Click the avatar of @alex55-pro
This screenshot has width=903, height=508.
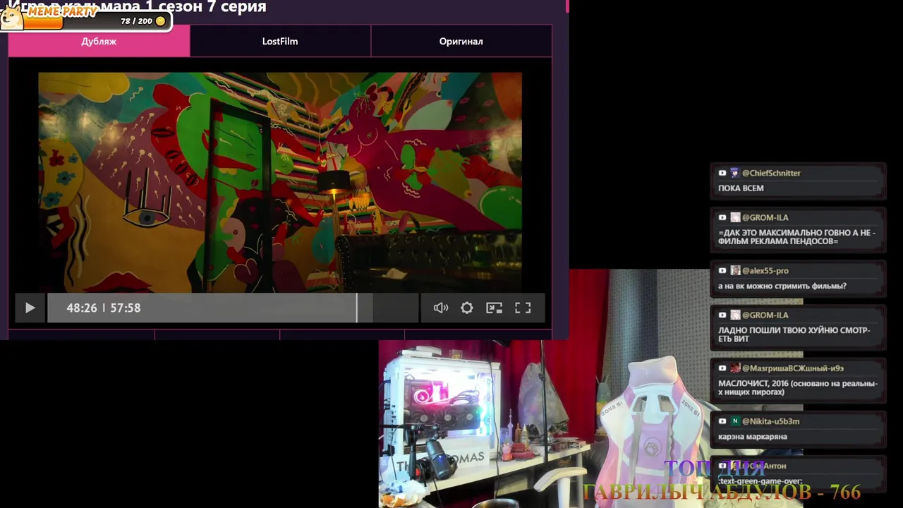tap(735, 271)
